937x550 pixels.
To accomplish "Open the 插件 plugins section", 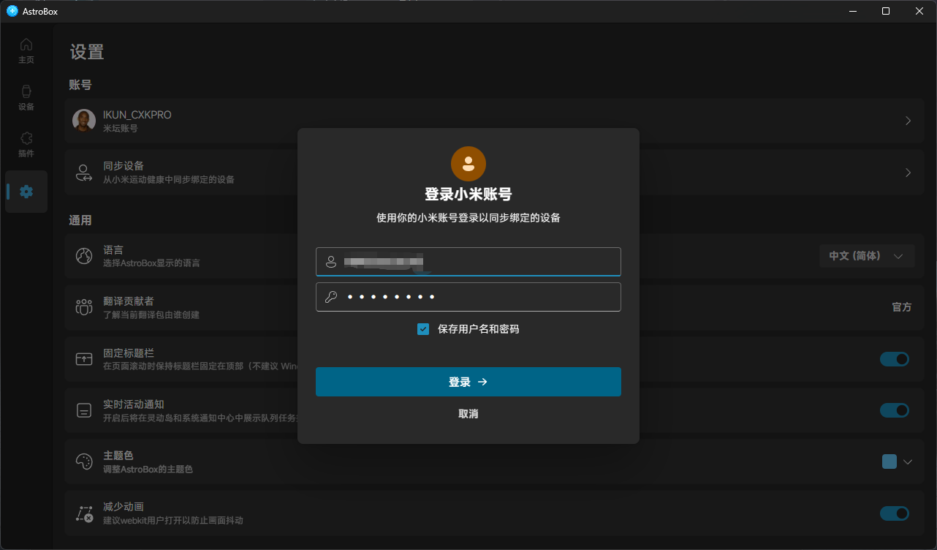I will tap(26, 144).
